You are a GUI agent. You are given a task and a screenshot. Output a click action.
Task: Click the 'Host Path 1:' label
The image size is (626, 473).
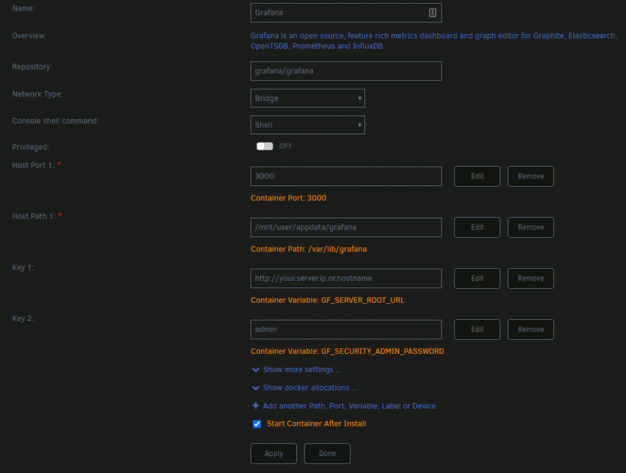[x=34, y=216]
